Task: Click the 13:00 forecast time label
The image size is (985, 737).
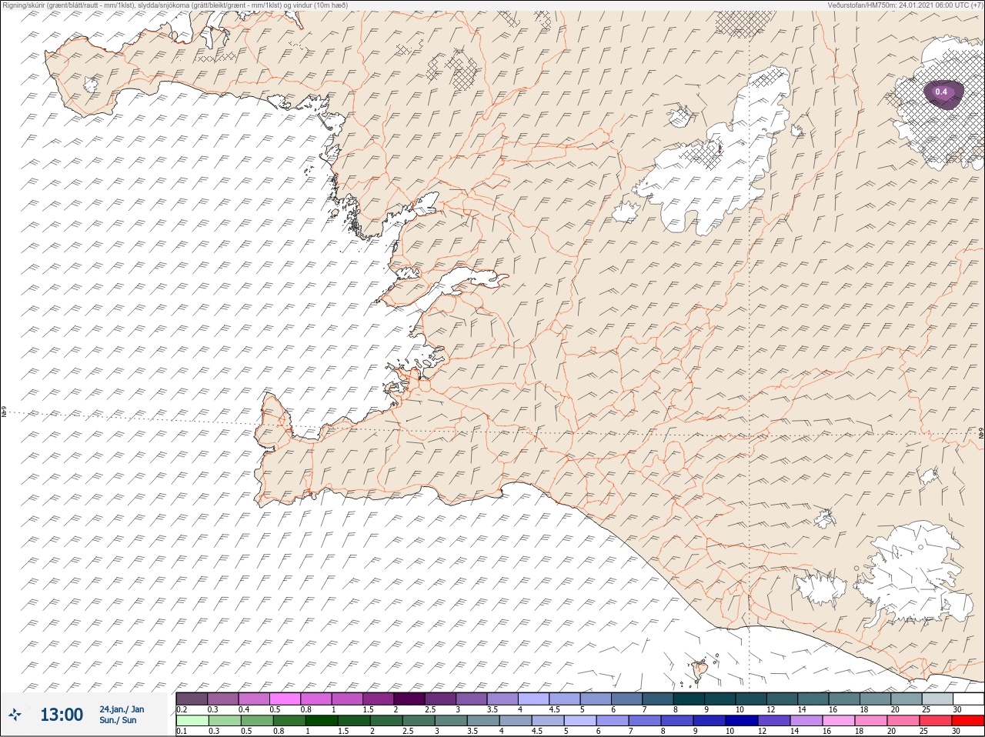Action: tap(62, 715)
